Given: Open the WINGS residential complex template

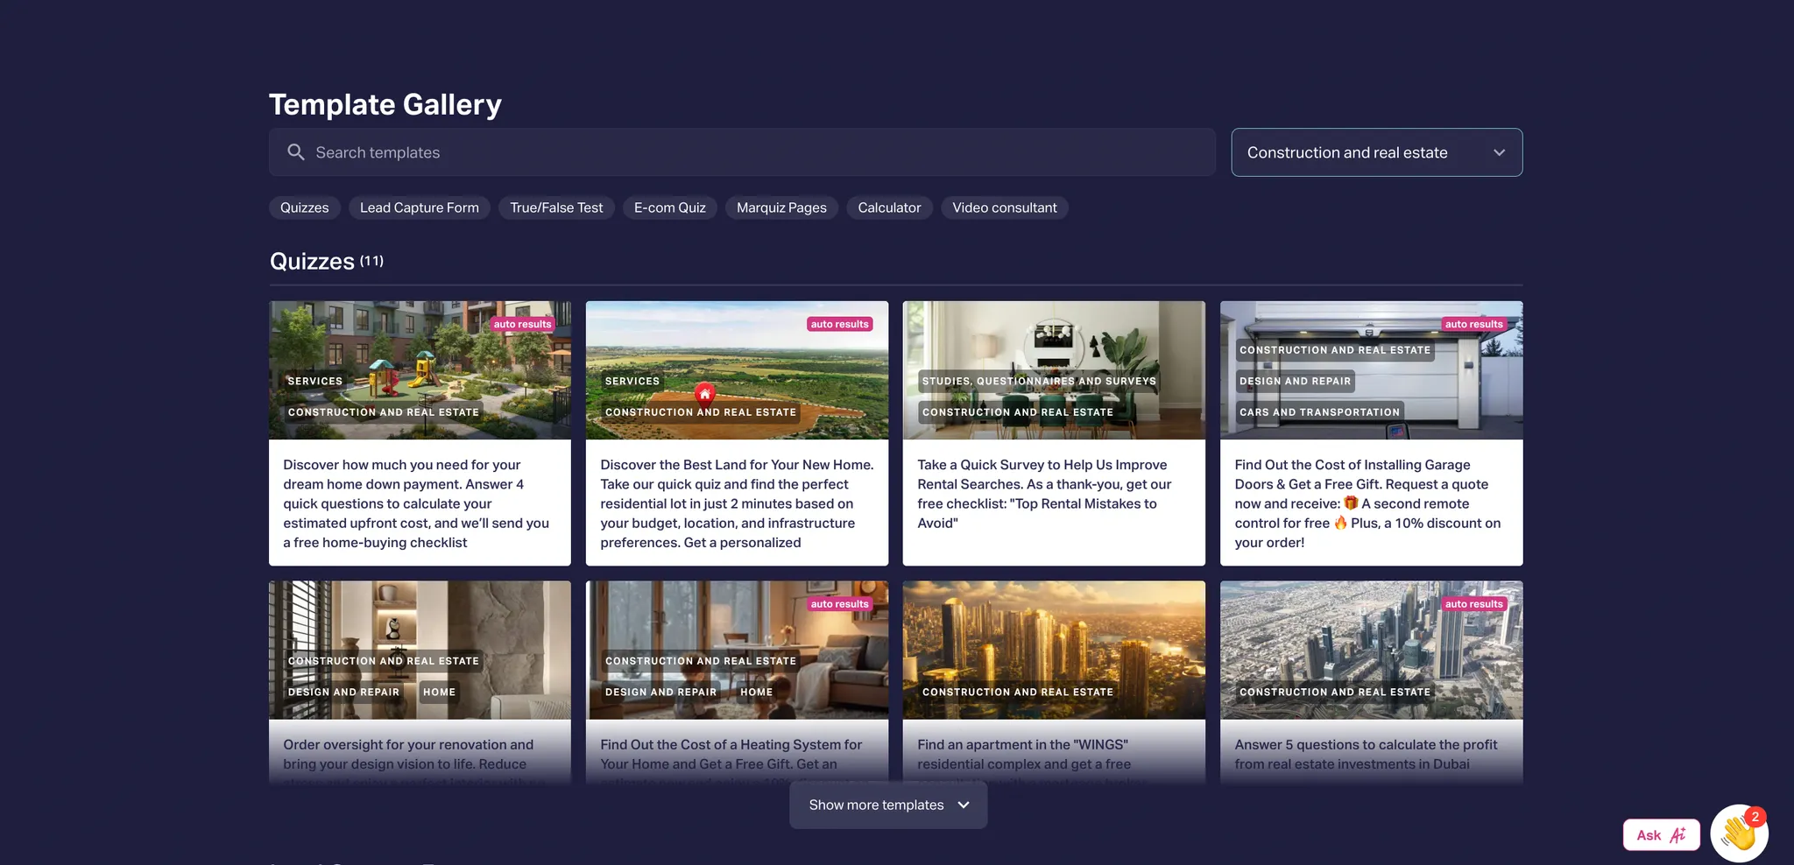Looking at the screenshot, I should [1054, 681].
